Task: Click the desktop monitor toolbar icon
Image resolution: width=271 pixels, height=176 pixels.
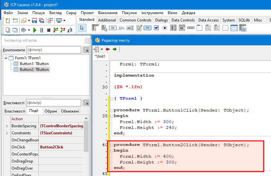Action: [x=59, y=21]
